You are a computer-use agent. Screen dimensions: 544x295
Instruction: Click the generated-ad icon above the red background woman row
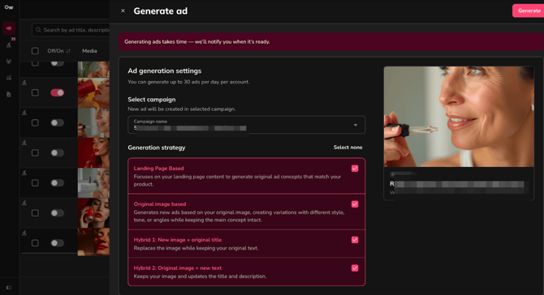(x=24, y=143)
